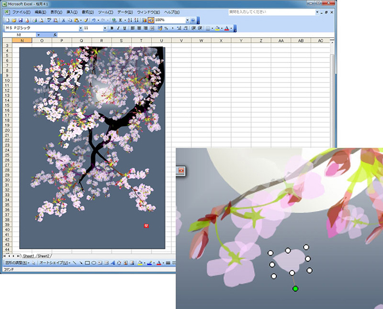The width and height of the screenshot is (383, 309).
Task: Open the zoom 100% dropdown
Action: coord(187,20)
